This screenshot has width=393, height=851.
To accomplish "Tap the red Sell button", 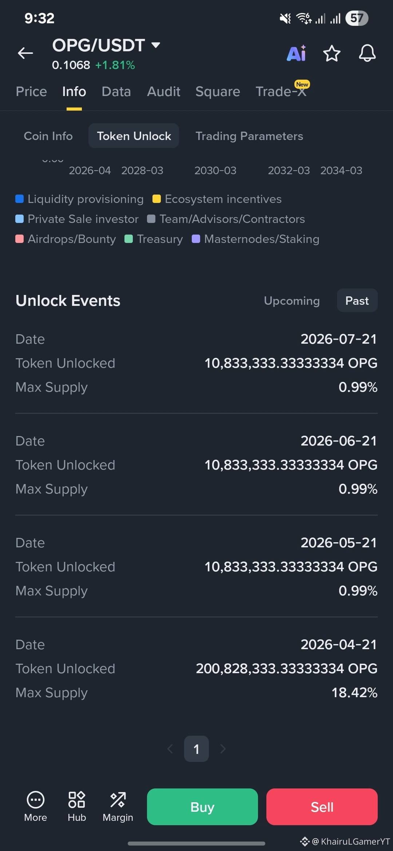I will (322, 807).
